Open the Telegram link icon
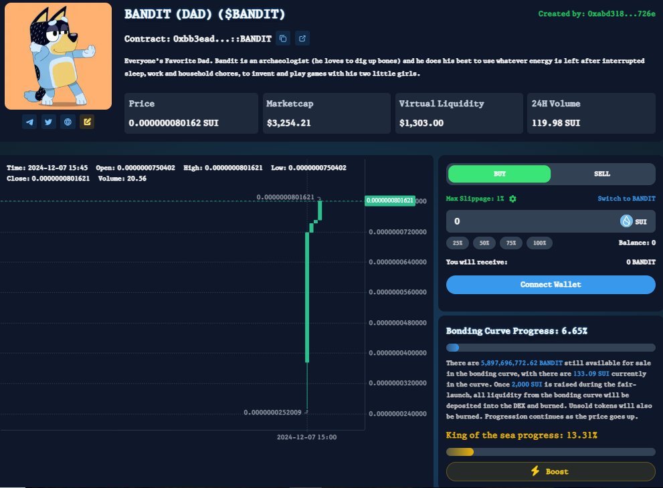 [x=29, y=122]
